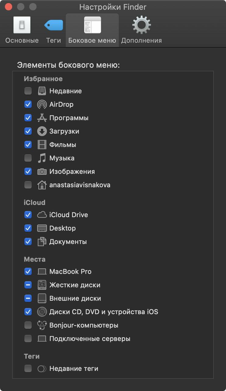This screenshot has width=226, height=391.
Task: Click the home icon for anastasiavisnakova
Action: click(42, 185)
